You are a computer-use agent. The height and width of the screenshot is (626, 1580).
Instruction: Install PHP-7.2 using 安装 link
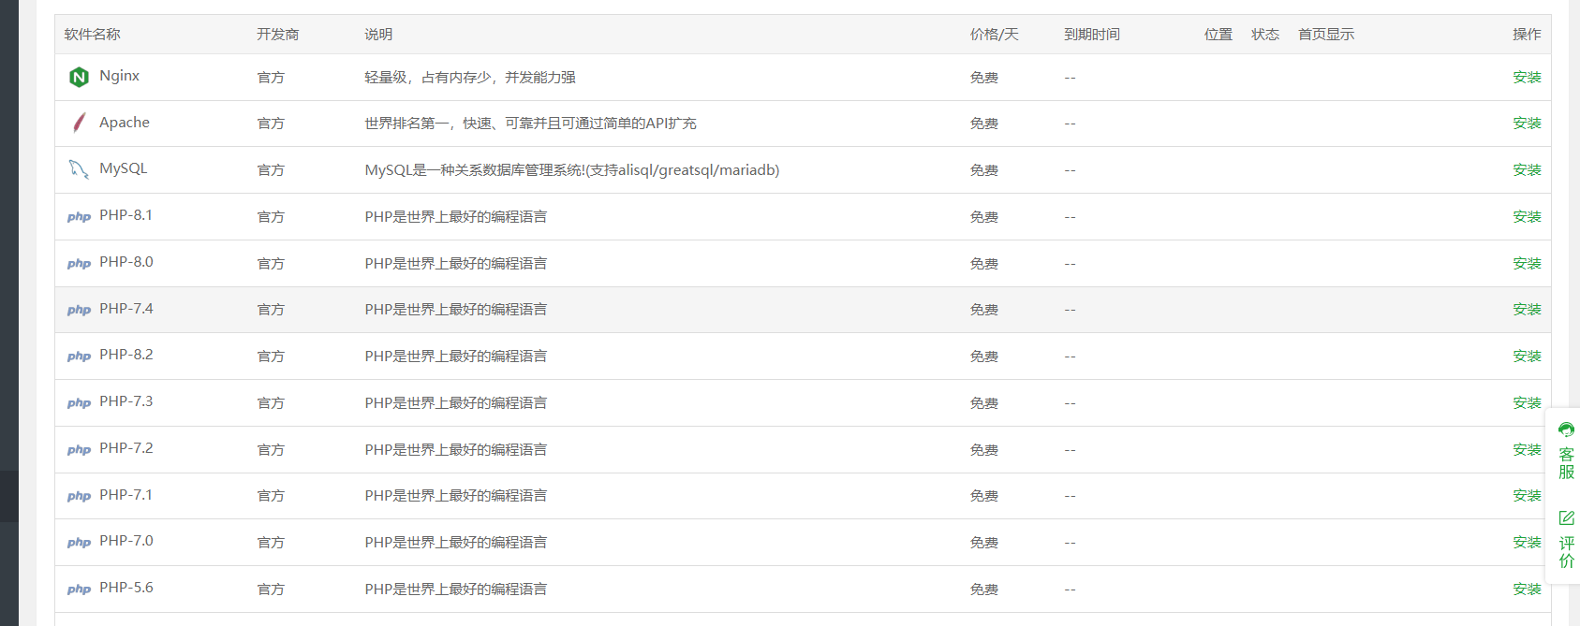[1527, 450]
